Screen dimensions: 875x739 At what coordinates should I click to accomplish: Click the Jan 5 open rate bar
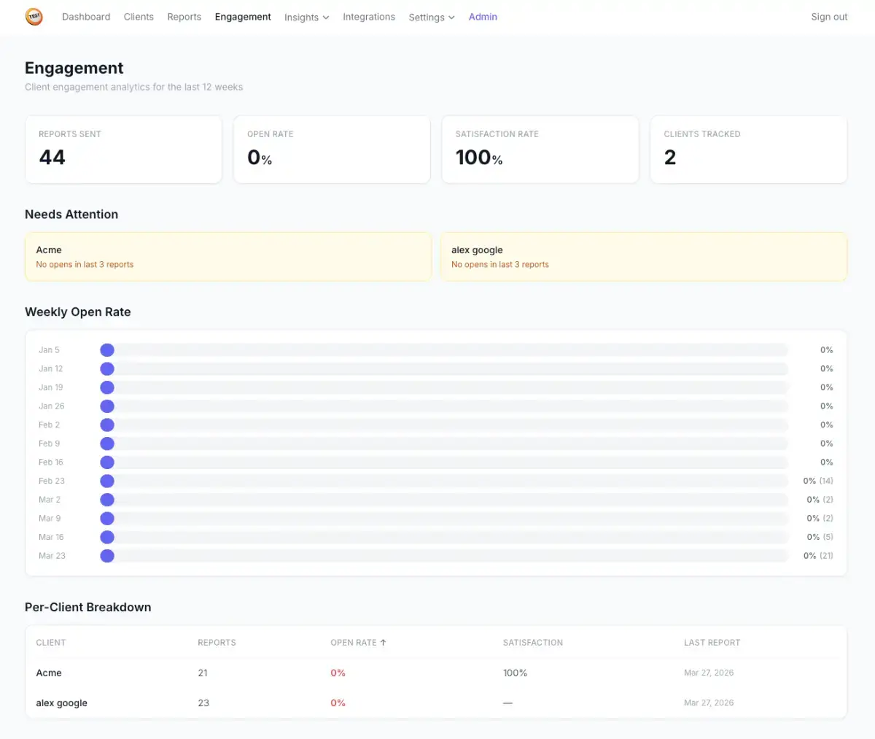pyautogui.click(x=443, y=350)
